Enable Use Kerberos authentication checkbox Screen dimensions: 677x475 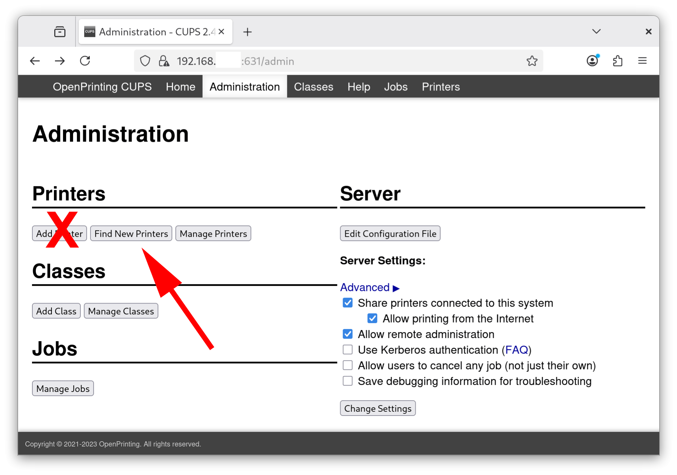tap(348, 349)
